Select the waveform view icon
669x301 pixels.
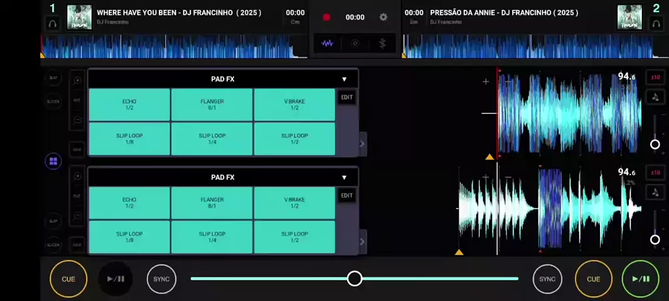click(x=327, y=43)
